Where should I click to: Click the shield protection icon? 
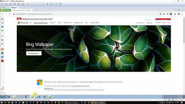click(167, 14)
